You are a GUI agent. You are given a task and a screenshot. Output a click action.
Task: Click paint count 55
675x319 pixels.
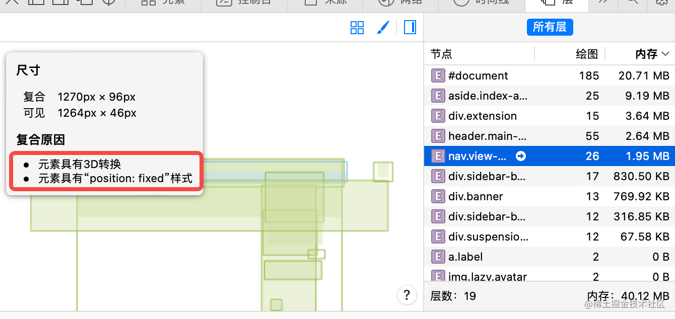(x=592, y=136)
